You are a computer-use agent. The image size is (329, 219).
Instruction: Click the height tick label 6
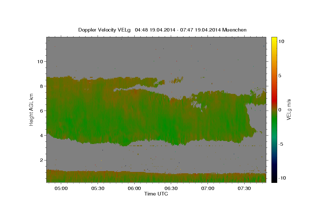tap(42, 111)
